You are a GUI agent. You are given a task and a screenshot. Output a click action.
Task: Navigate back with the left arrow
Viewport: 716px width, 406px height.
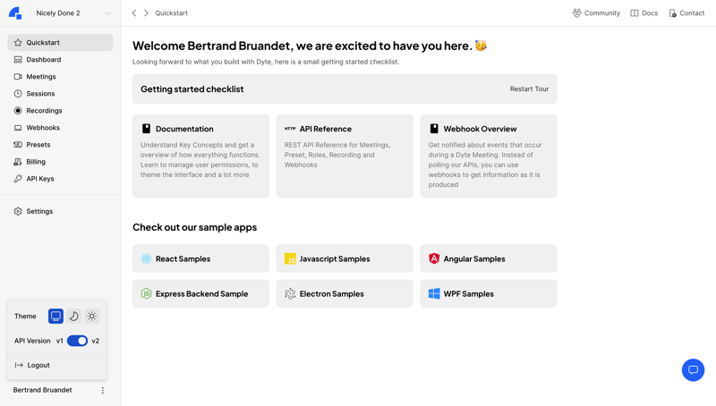(x=134, y=13)
